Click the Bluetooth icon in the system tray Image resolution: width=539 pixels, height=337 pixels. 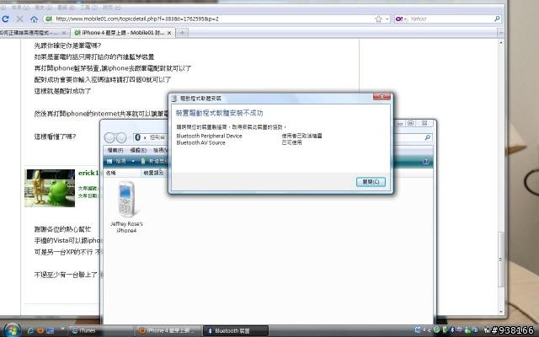pos(452,330)
